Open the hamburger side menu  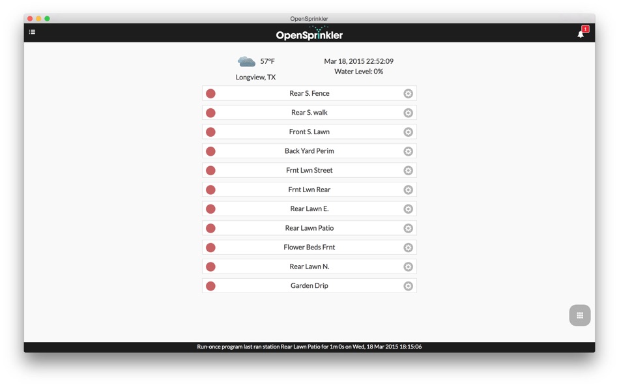[32, 32]
